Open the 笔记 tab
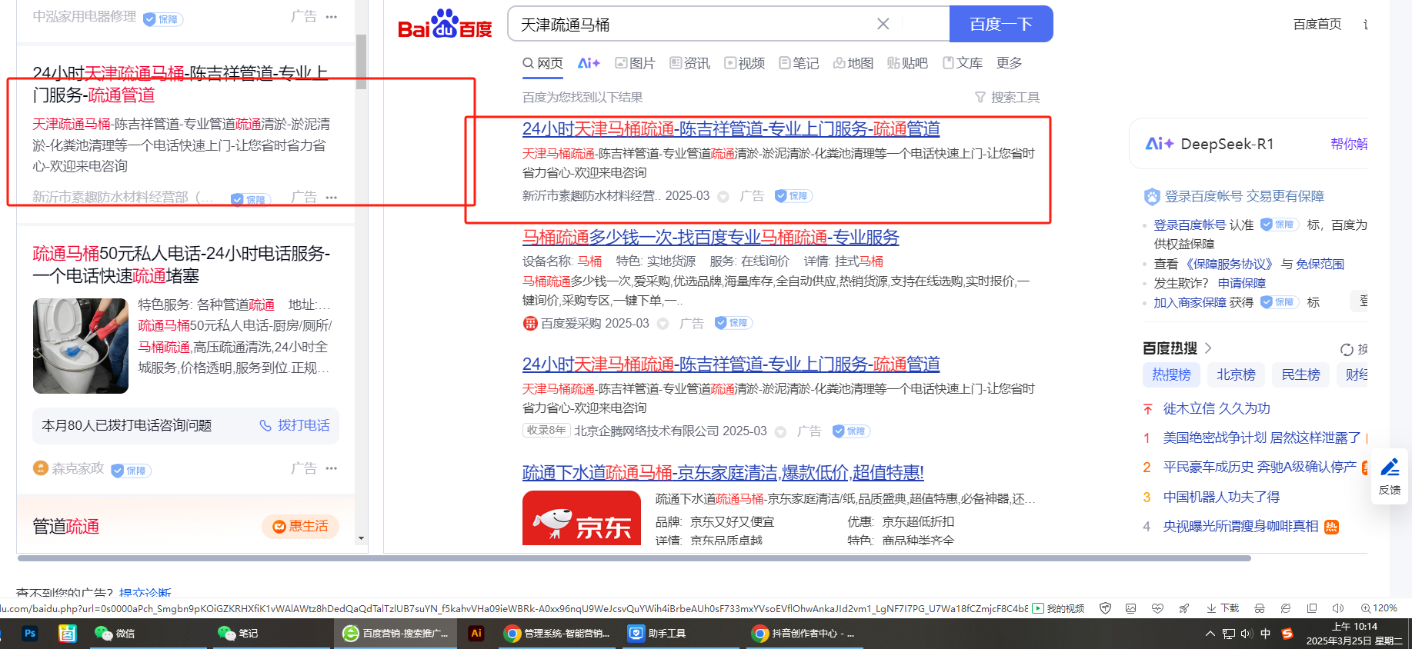 (799, 63)
